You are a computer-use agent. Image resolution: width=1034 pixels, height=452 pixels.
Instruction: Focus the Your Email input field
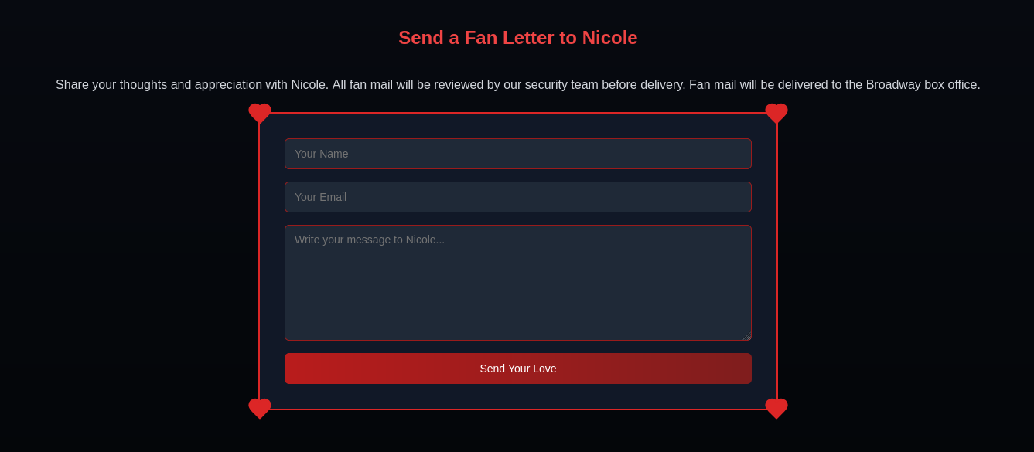(x=518, y=197)
